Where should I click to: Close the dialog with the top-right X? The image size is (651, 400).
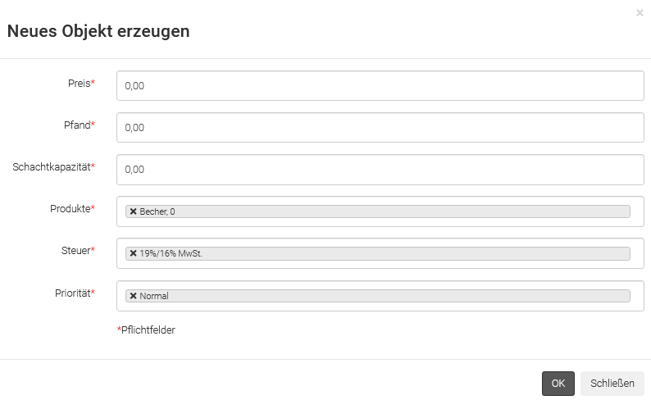pos(640,12)
